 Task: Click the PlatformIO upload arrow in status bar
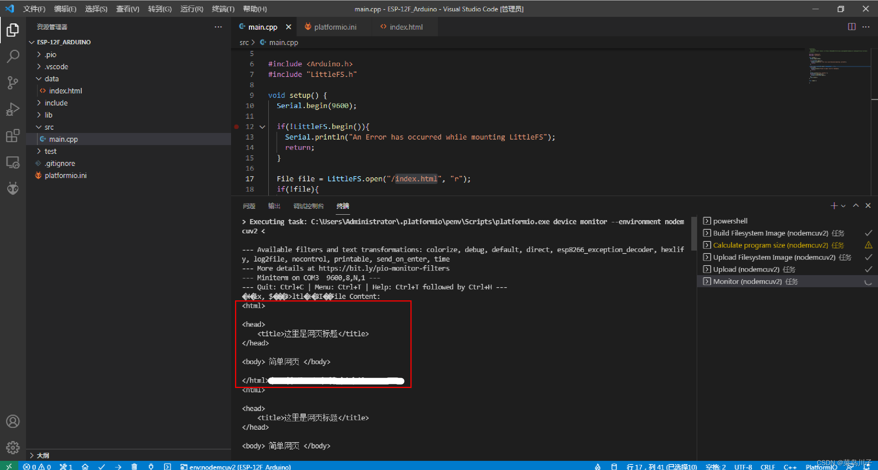(x=118, y=466)
